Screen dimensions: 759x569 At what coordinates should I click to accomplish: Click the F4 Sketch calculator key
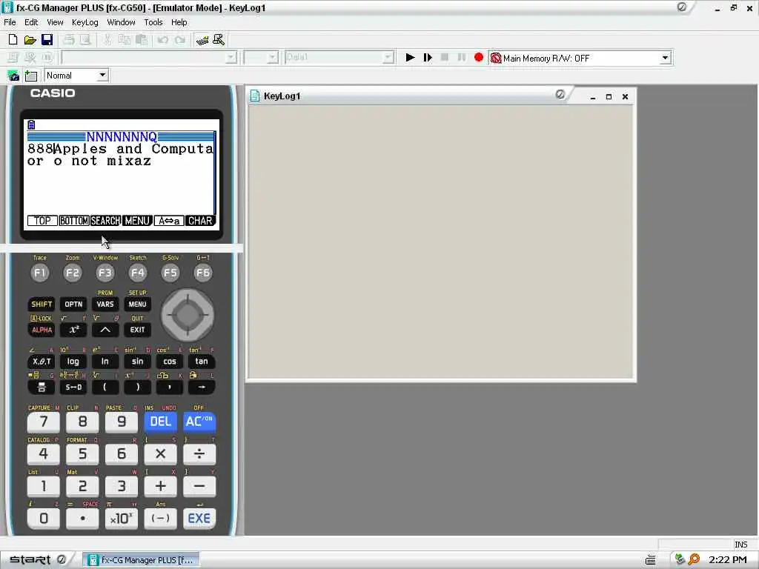point(137,273)
